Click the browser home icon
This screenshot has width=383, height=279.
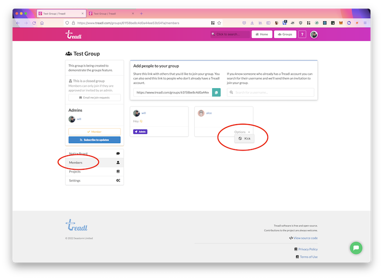pos(42,23)
